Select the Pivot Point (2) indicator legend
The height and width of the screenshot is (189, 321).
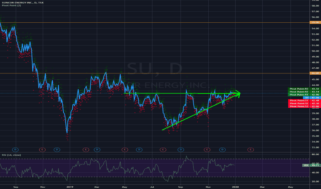[11, 5]
